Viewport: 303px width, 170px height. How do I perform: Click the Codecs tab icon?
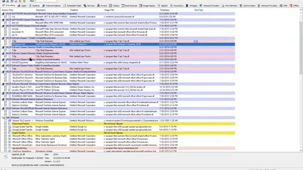110,6
